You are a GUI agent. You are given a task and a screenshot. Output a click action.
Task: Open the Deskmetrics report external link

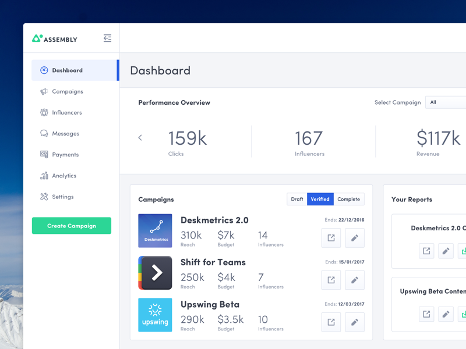[426, 251]
